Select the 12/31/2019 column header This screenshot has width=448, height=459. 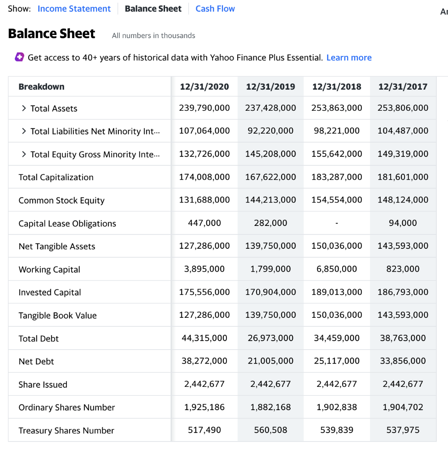pos(270,87)
